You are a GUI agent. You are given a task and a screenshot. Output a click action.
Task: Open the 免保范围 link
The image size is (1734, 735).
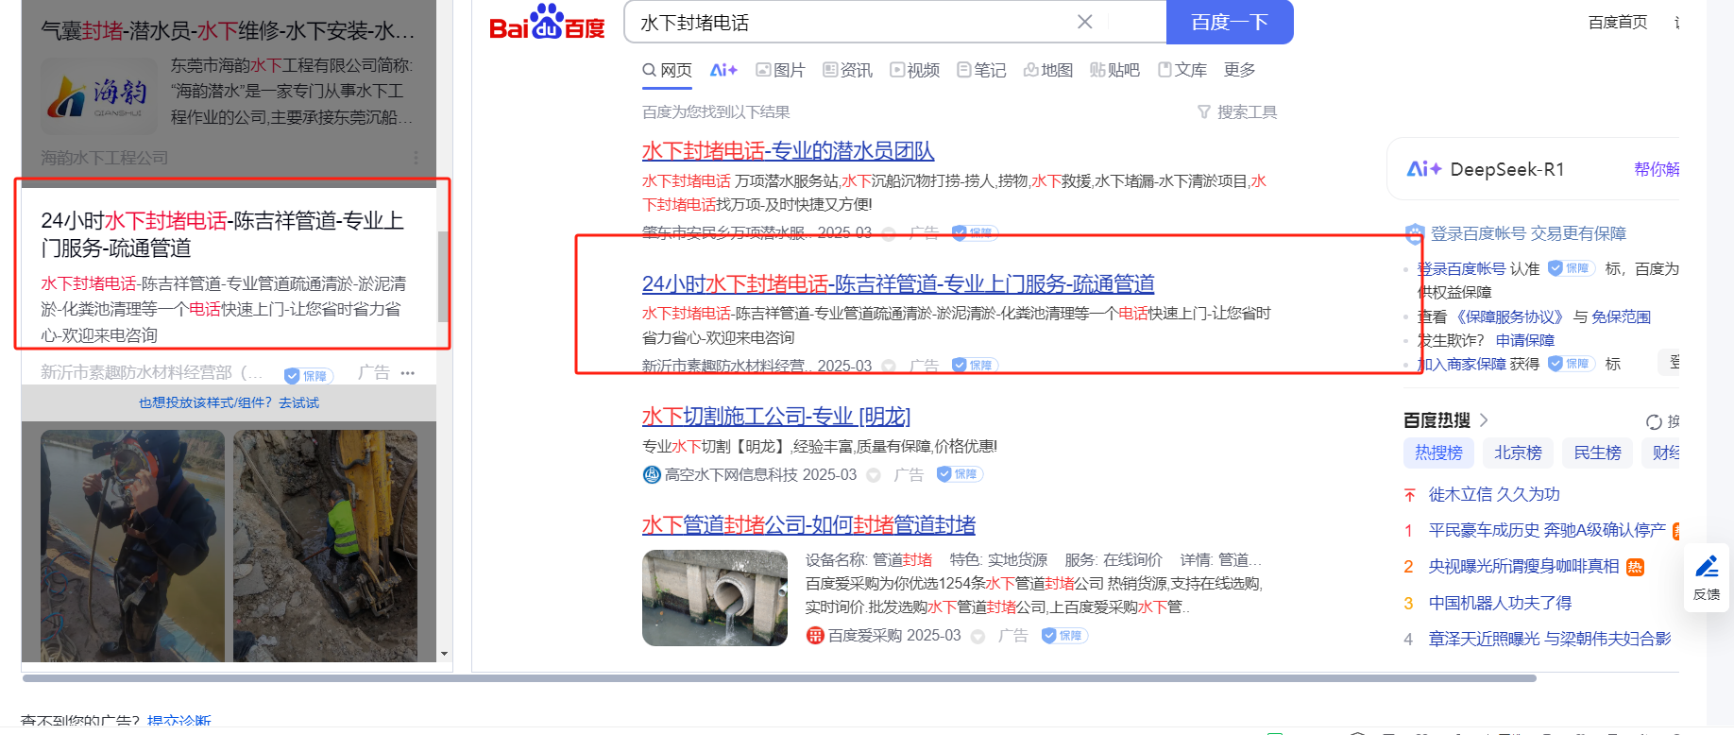point(1621,317)
